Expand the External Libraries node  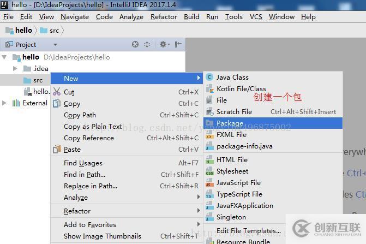point(4,103)
